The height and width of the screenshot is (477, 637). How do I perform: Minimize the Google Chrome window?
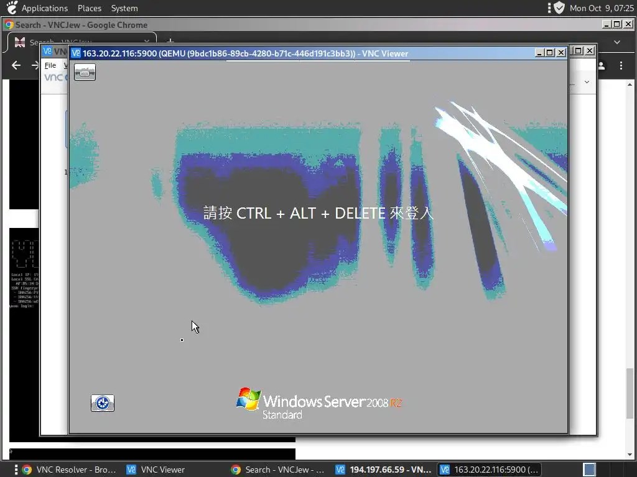tap(606, 24)
